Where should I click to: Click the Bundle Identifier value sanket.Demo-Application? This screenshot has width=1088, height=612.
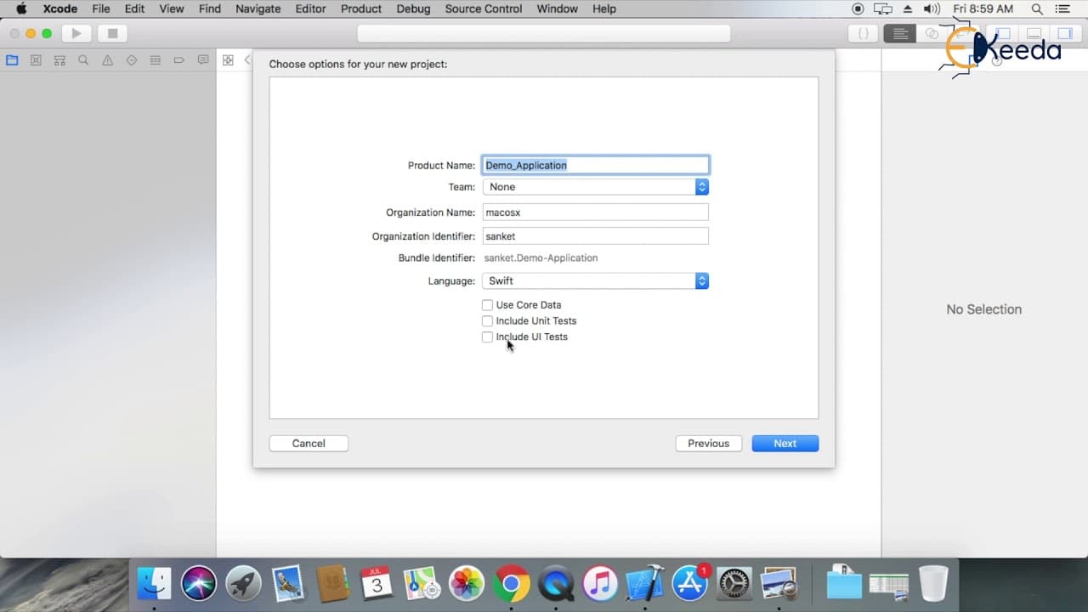[x=541, y=258]
